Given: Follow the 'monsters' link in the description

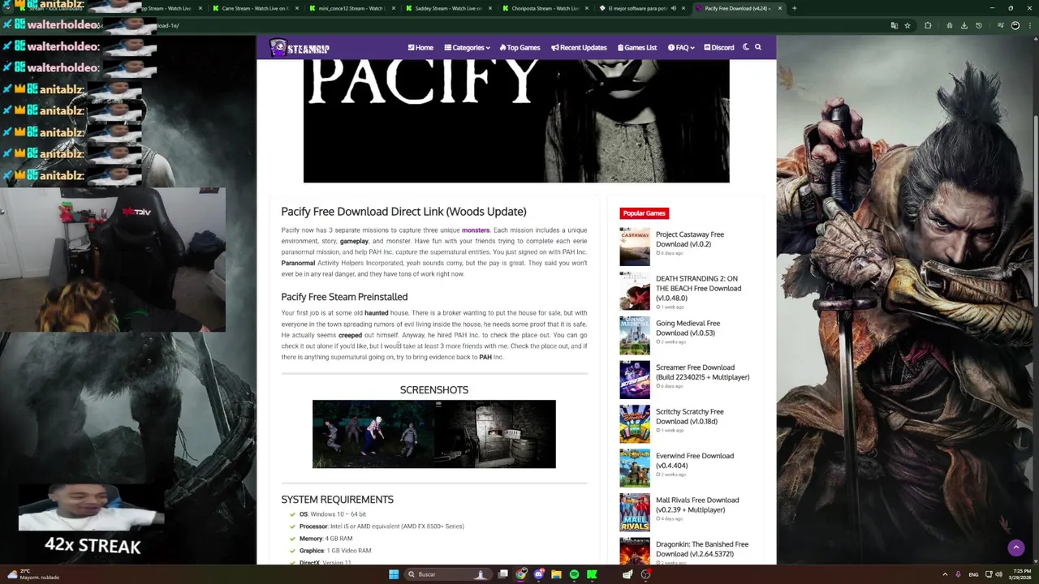Looking at the screenshot, I should coord(476,230).
